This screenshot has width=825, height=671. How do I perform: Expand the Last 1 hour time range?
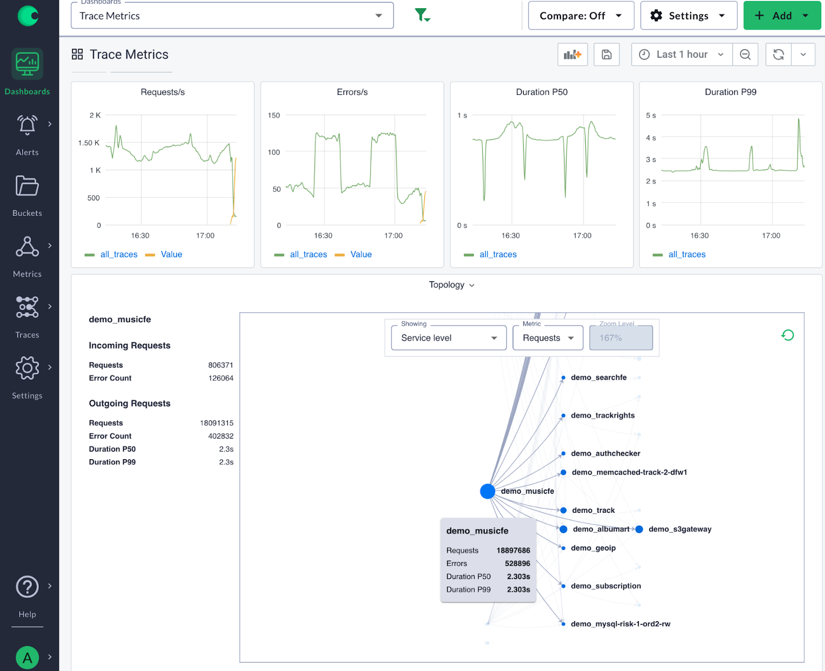(682, 55)
